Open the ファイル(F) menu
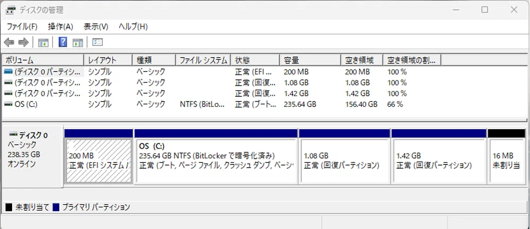Image resolution: width=530 pixels, height=229 pixels. 22,26
